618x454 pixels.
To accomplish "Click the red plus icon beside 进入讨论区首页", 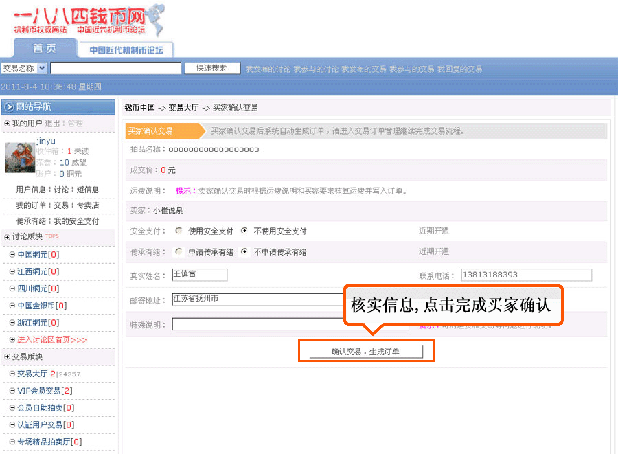I will [12, 340].
